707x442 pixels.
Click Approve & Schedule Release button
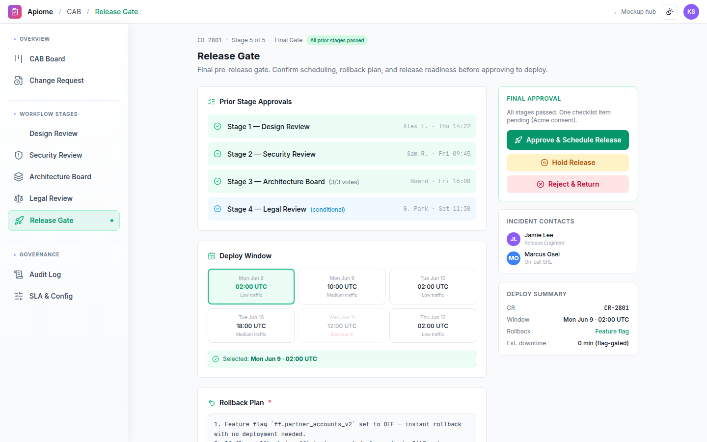coord(568,140)
